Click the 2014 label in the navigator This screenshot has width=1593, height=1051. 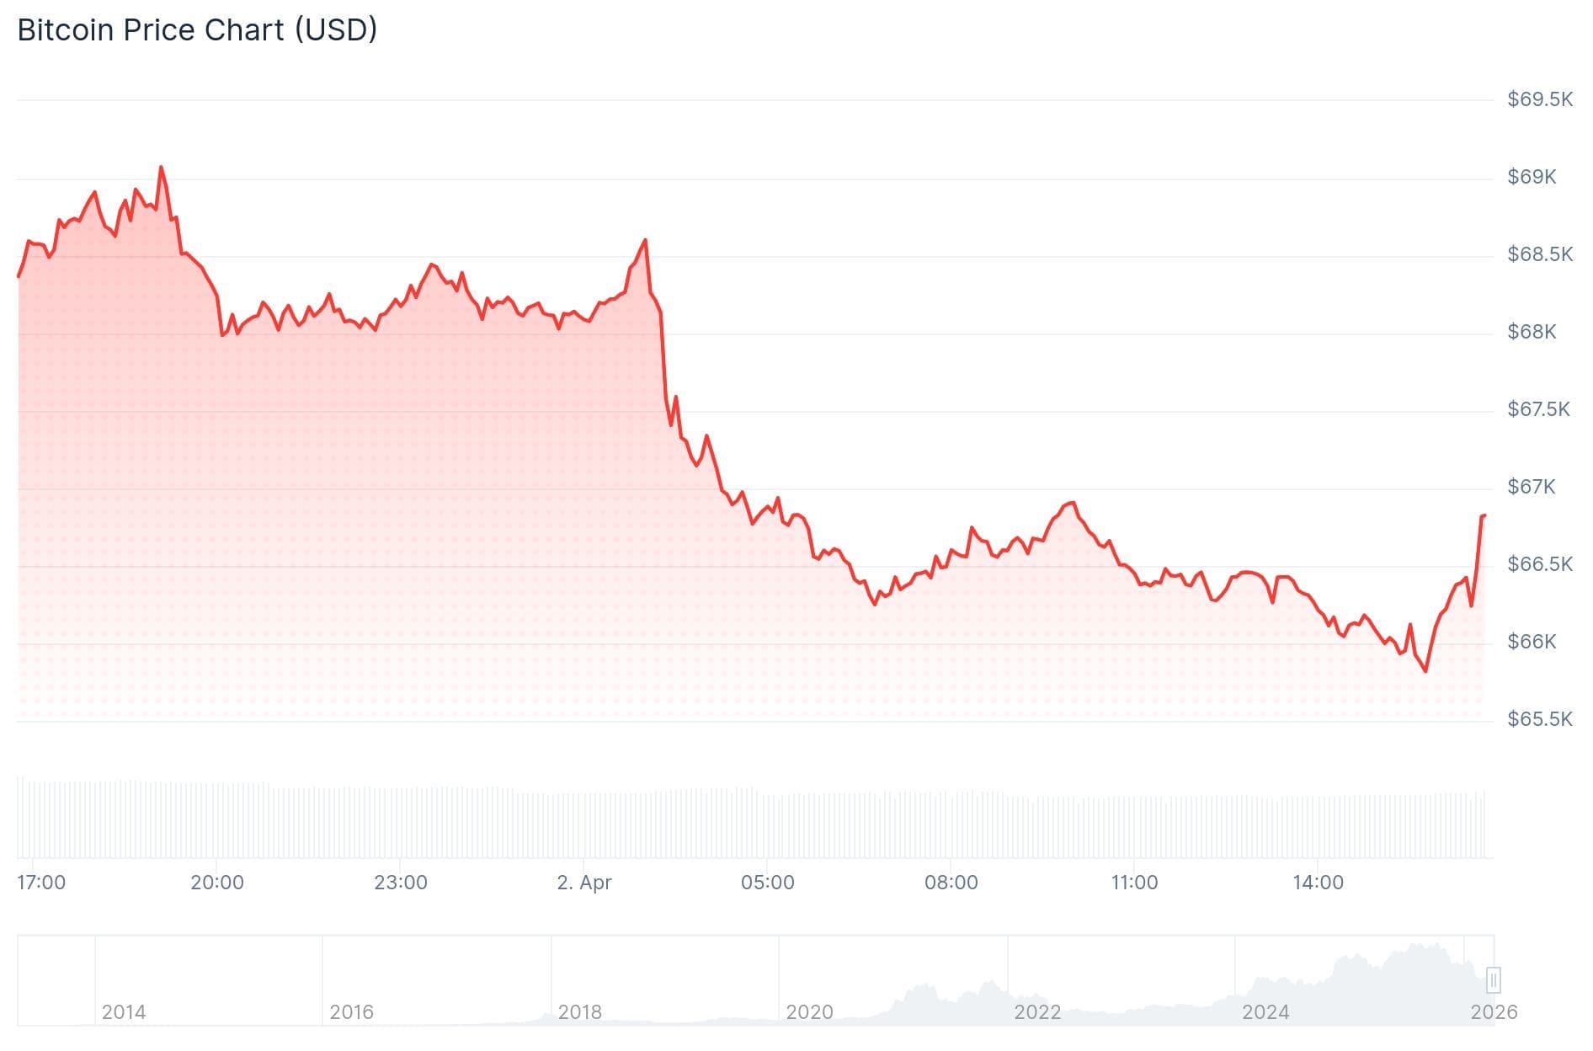124,1011
